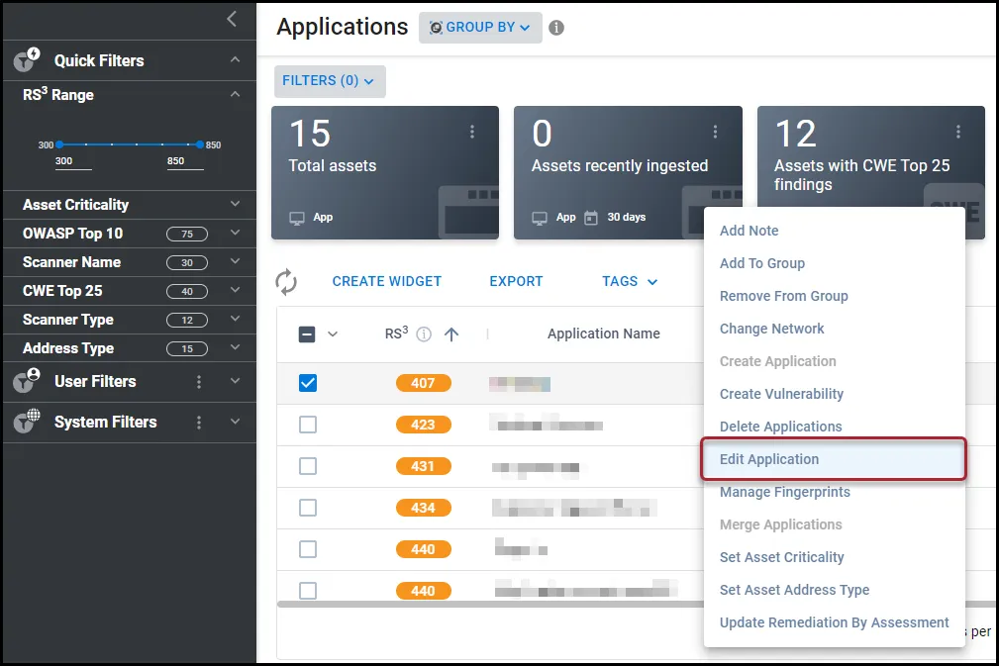
Task: Choose Update Remediation By Assessment
Action: point(834,622)
